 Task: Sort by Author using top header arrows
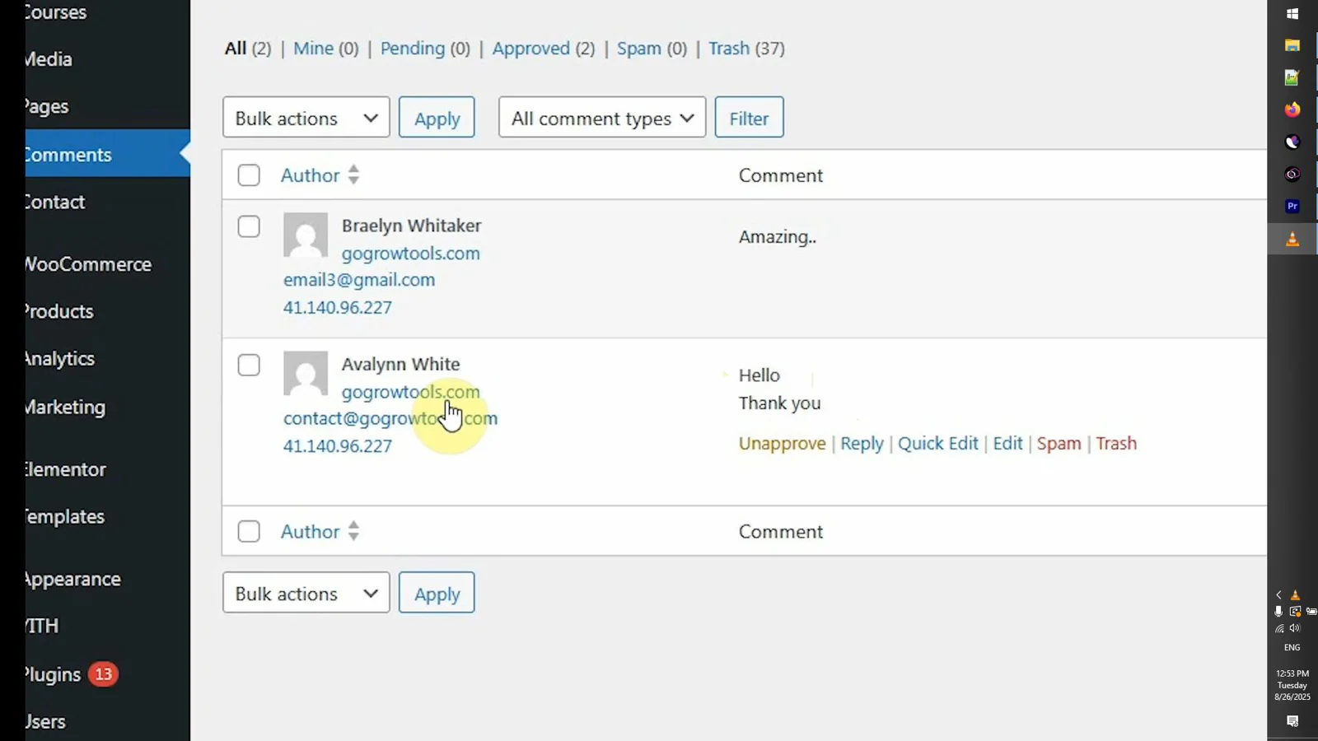tap(353, 175)
